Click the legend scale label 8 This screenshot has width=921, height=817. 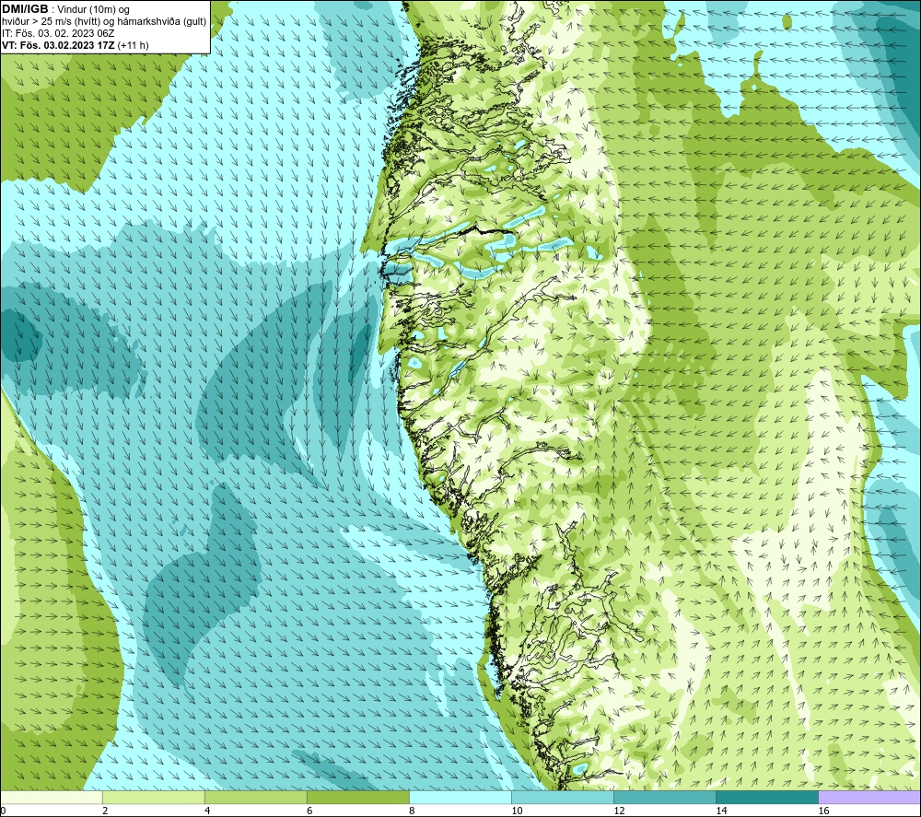[x=411, y=811]
